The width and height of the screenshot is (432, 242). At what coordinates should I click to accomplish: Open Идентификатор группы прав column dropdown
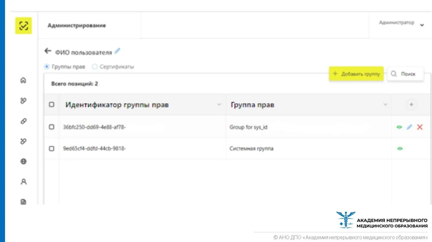coord(219,104)
